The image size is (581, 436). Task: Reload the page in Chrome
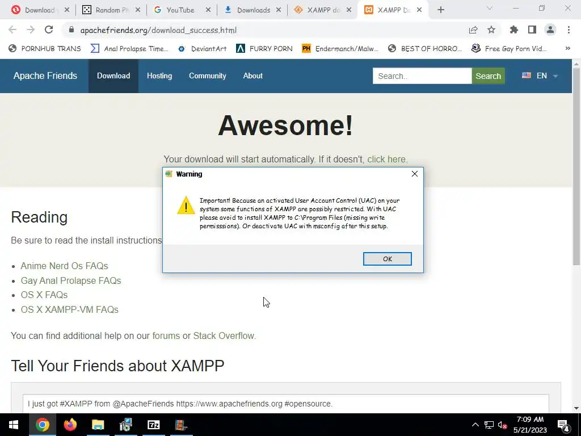click(x=49, y=30)
